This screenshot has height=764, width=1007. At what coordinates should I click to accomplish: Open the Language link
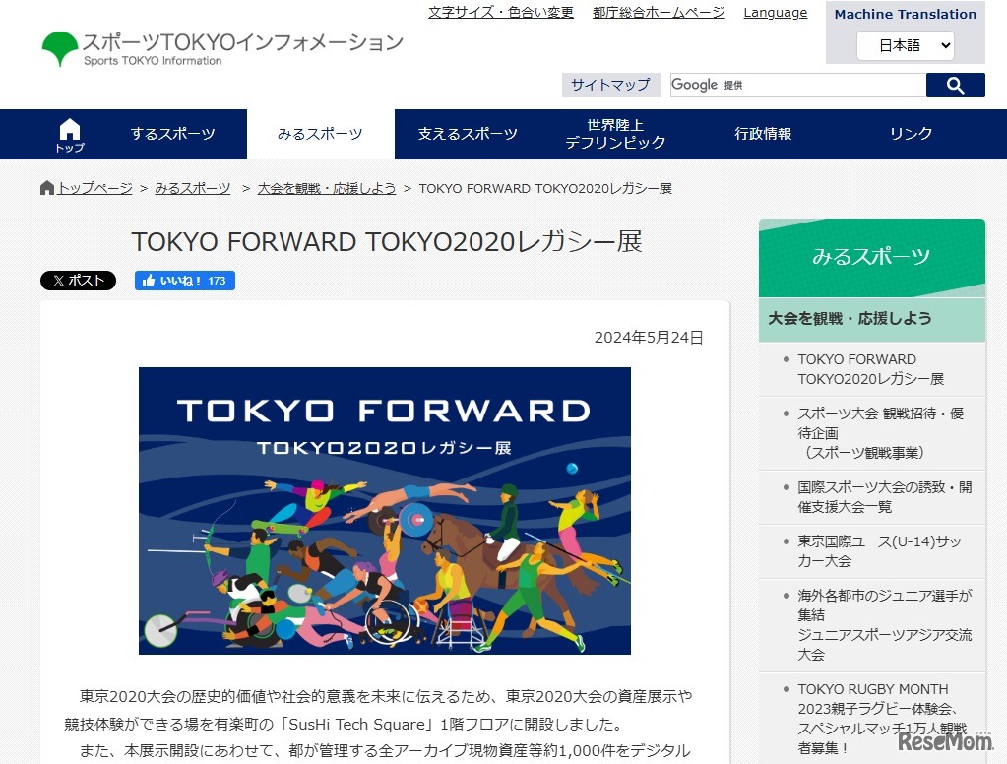click(775, 12)
